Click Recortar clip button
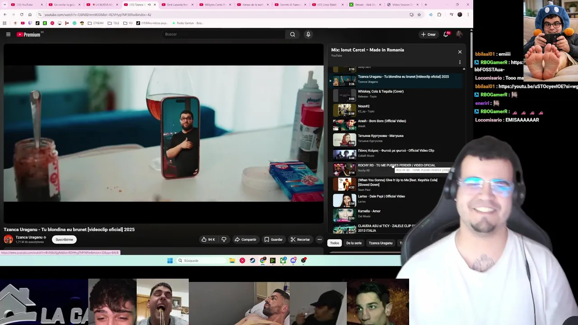The image size is (578, 325). (x=300, y=240)
